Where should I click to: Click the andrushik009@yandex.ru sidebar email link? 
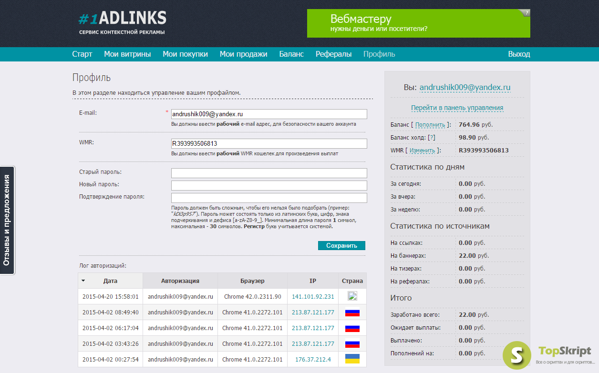[x=465, y=88]
